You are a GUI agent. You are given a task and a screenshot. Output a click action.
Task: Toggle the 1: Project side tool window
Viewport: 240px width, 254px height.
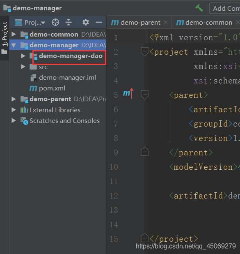point(5,38)
